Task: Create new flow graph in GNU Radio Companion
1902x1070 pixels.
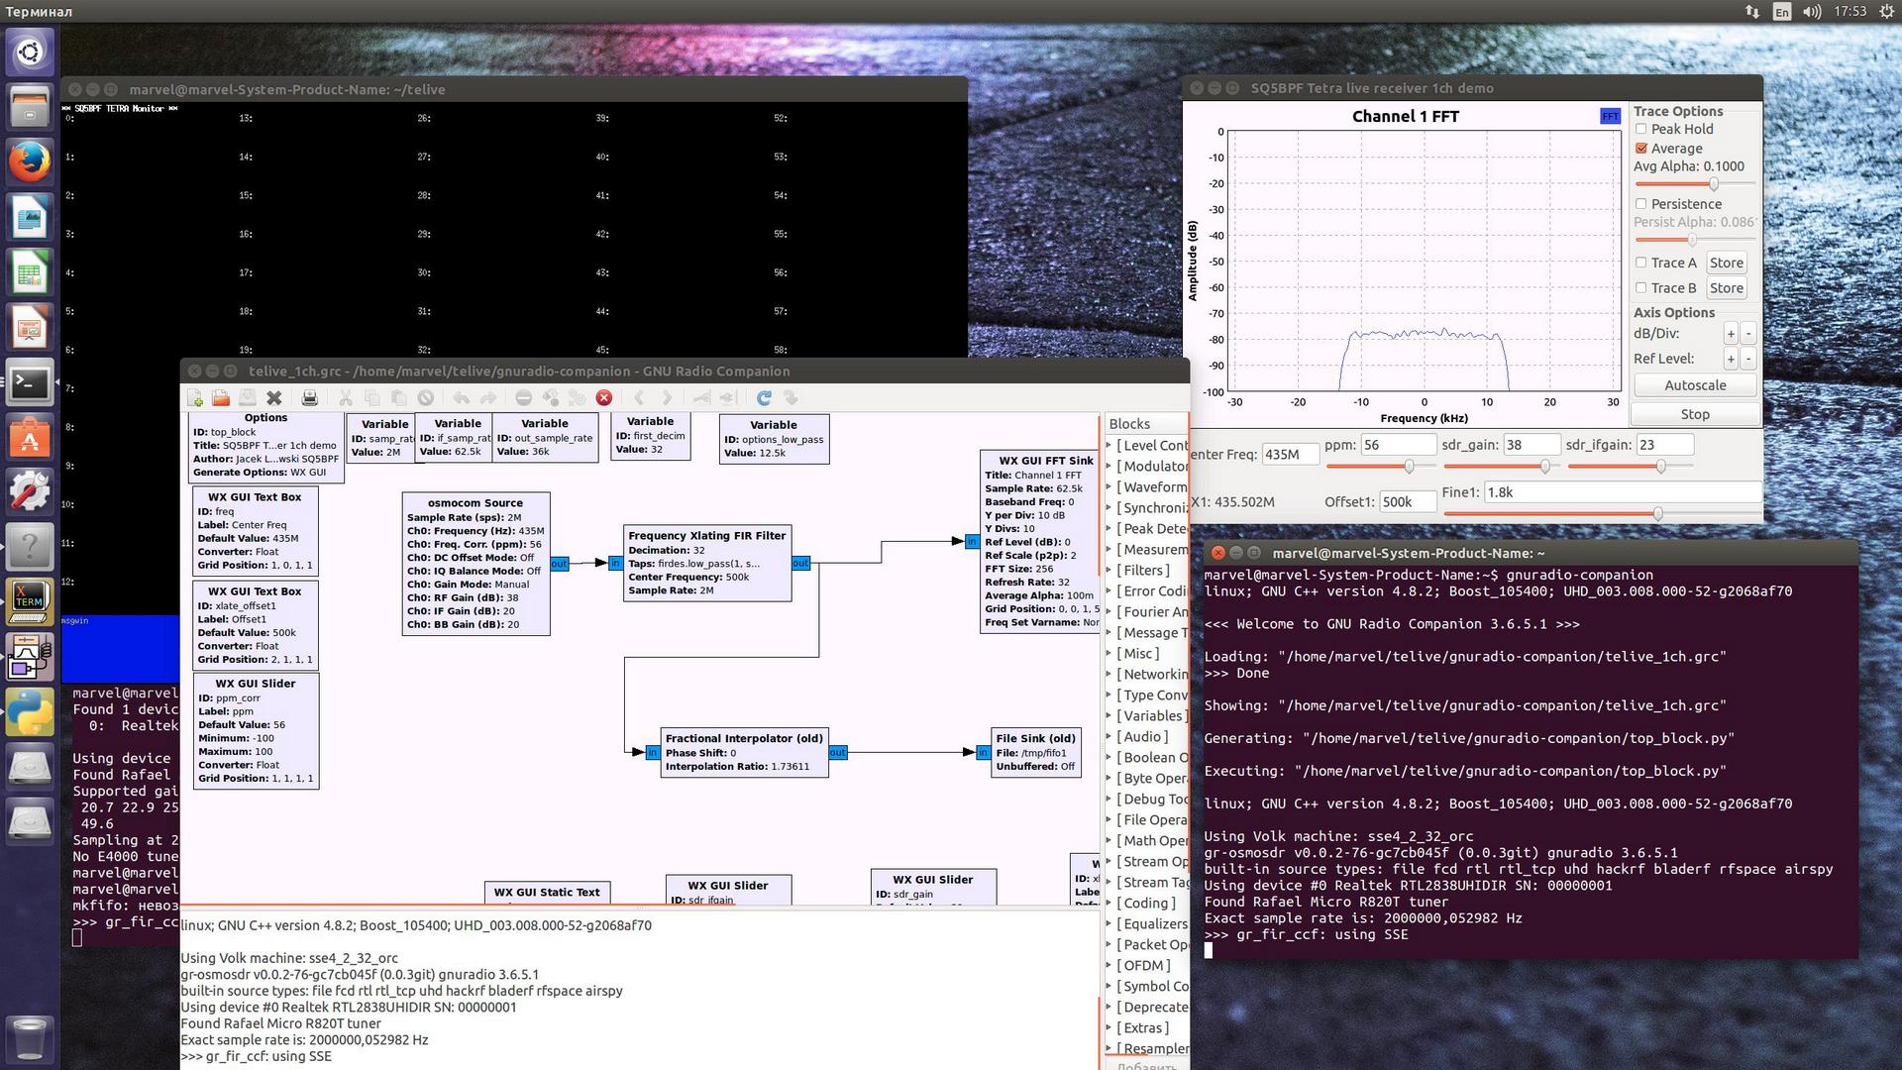Action: tap(195, 398)
